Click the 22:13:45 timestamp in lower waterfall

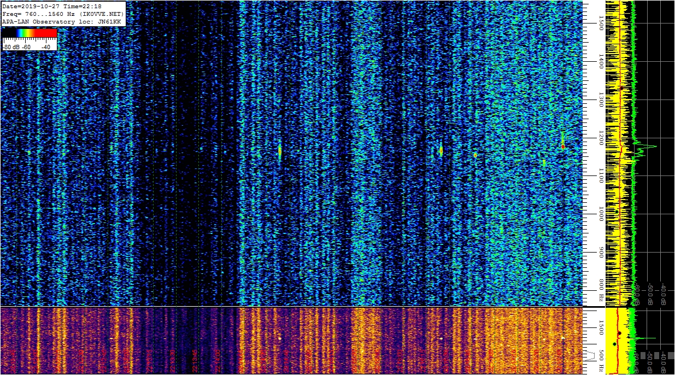pyautogui.click(x=195, y=361)
